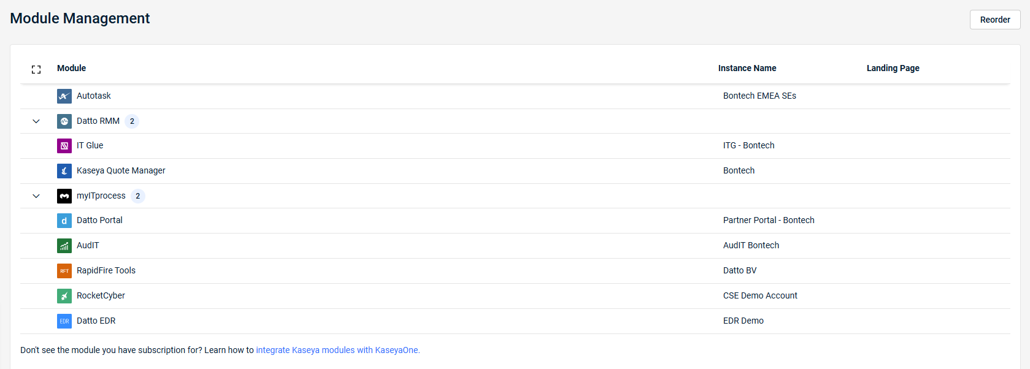Select the RocketCyber module name

[x=101, y=295]
